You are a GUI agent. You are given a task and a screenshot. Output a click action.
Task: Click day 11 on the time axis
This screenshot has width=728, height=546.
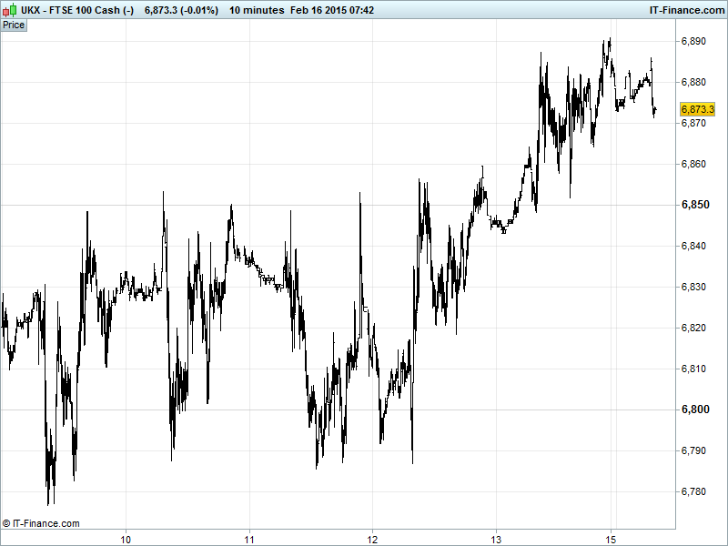point(249,537)
